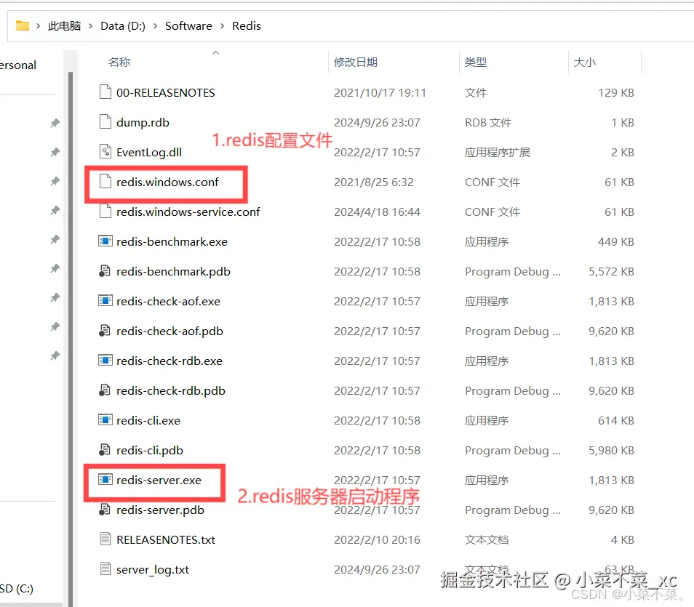Select the EventLog.dll file name
Image resolution: width=694 pixels, height=607 pixels.
(148, 152)
